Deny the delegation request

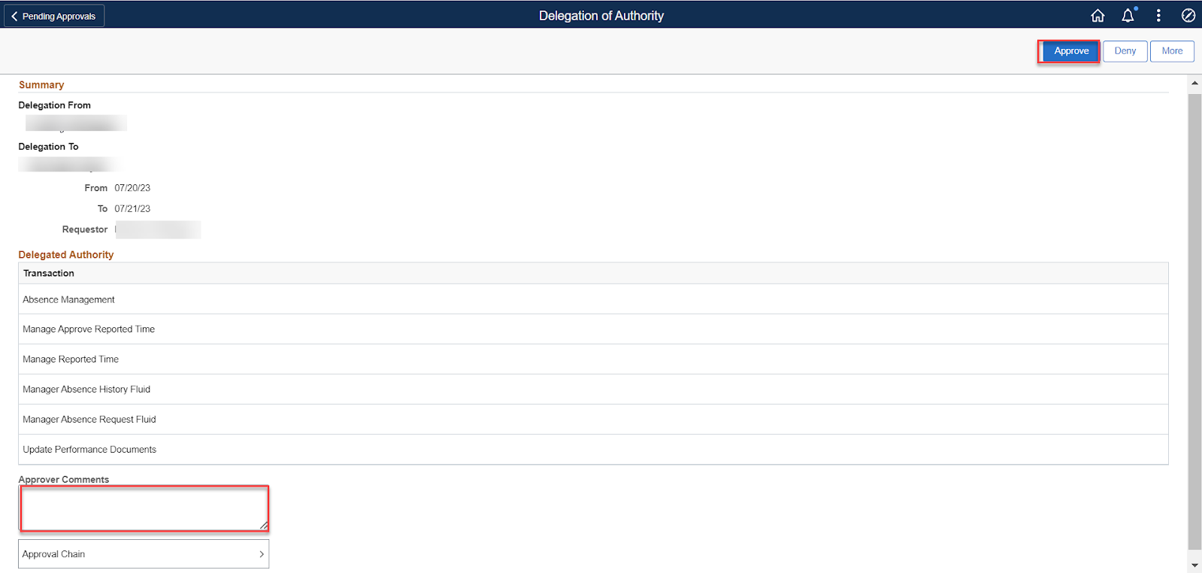(x=1125, y=51)
